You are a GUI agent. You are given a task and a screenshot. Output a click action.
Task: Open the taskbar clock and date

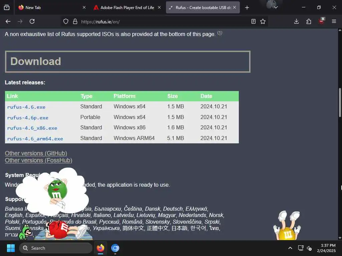(326, 248)
